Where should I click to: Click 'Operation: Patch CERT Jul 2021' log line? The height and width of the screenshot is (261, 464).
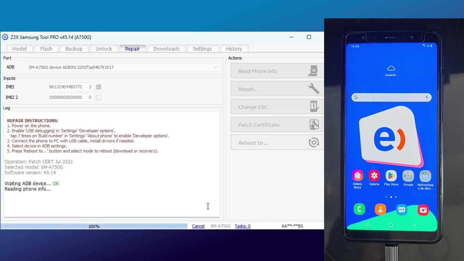point(39,162)
